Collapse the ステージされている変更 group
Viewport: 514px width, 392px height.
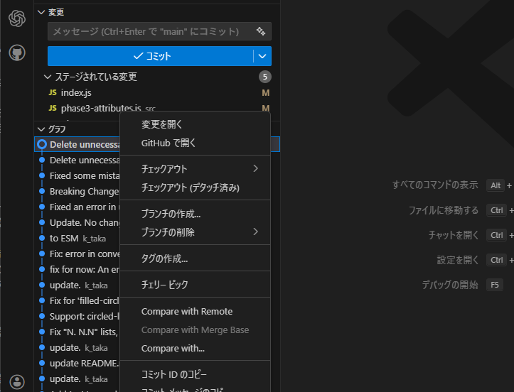coord(48,77)
